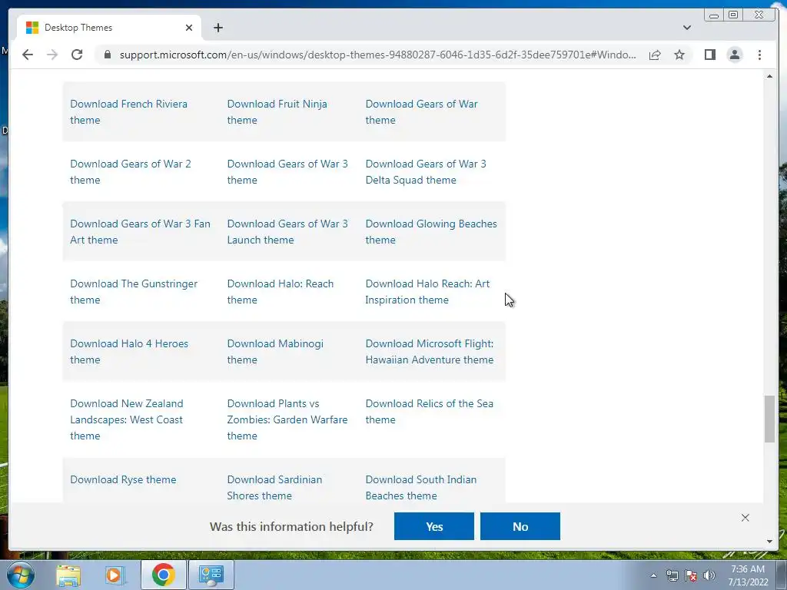
Task: Download Ryse theme
Action: (123, 479)
